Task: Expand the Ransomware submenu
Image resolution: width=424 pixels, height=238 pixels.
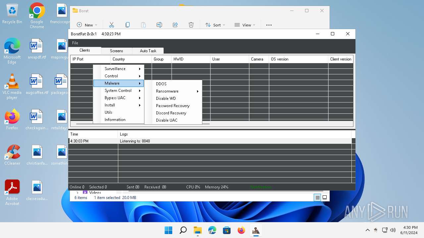Action: [173, 91]
